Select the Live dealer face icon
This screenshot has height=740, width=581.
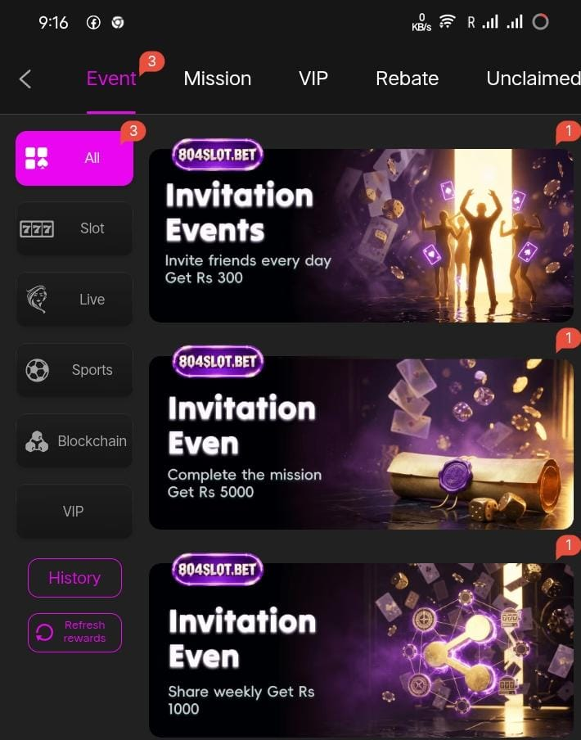pos(37,300)
